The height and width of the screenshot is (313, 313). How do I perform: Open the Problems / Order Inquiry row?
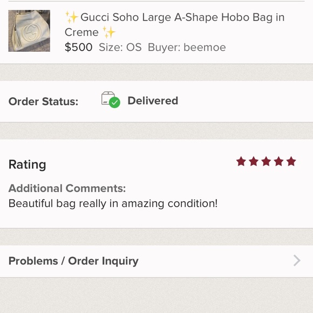click(x=156, y=261)
